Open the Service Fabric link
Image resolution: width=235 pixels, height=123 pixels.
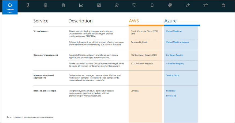[x=173, y=75]
